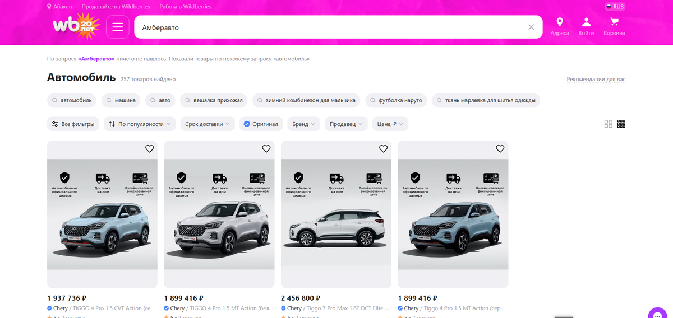Open Рекомендации для вас link
Image resolution: width=673 pixels, height=318 pixels.
coord(596,79)
